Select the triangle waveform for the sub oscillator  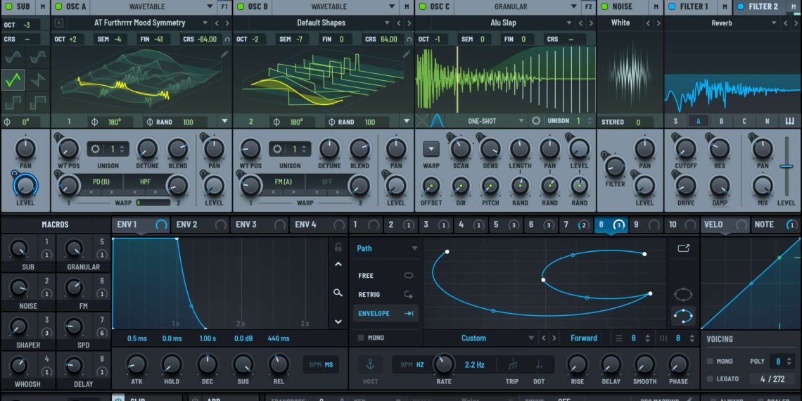[x=13, y=79]
